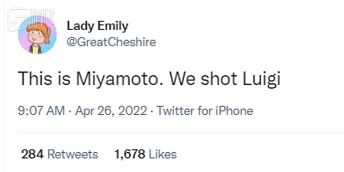Click the tweet text 'This is'
The width and height of the screenshot is (344, 172).
pyautogui.click(x=44, y=79)
